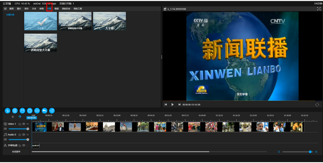Click the clip icon beside v_1.74.20181108
Viewport: 323px width, 163px height.
[x=165, y=9]
